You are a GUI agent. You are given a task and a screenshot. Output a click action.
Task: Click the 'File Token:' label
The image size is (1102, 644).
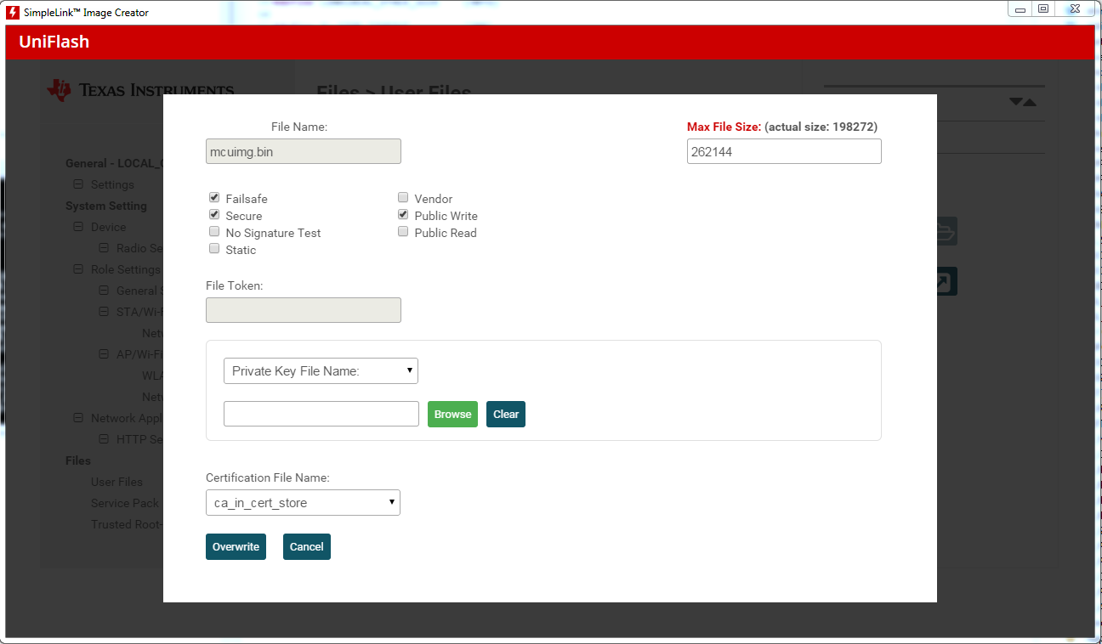click(235, 285)
